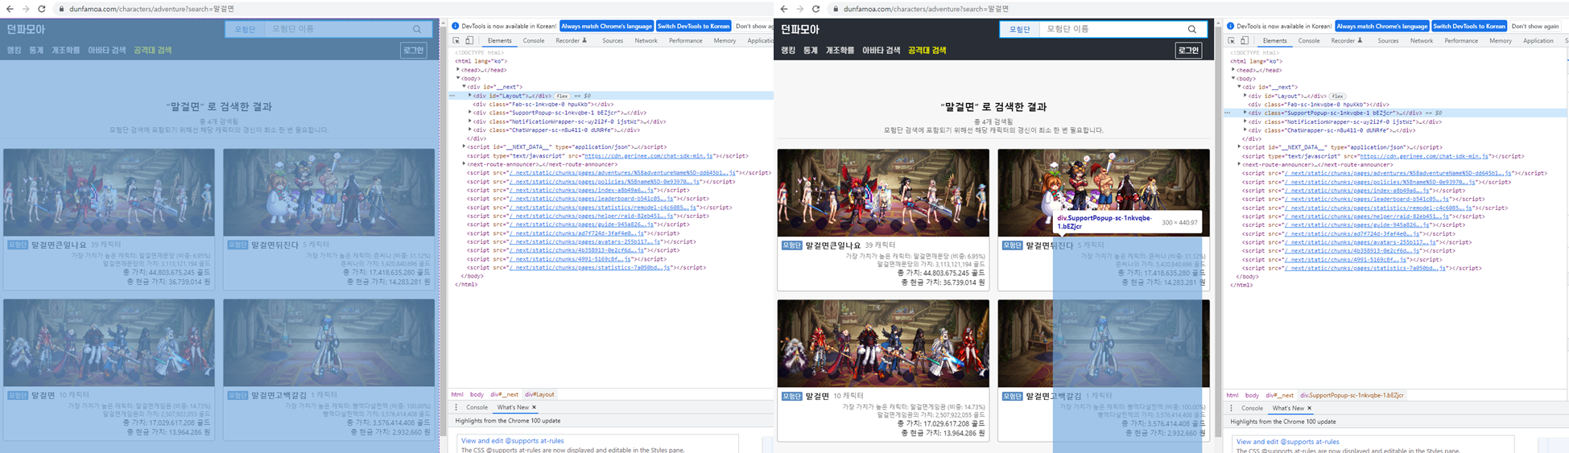
Task: Open the 말걸면큰일나요 adventure thumbnail in right window
Action: tap(883, 193)
